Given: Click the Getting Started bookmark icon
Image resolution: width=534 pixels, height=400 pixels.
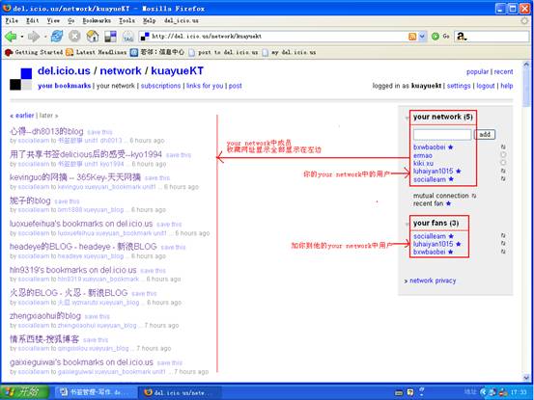Looking at the screenshot, I should pyautogui.click(x=9, y=52).
